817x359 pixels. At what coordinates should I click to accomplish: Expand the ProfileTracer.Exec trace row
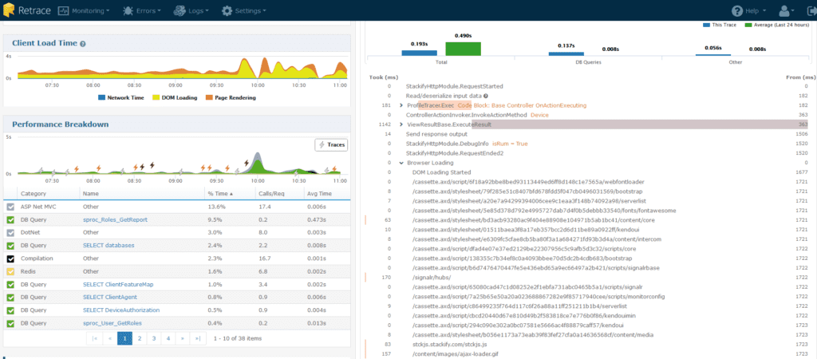pyautogui.click(x=401, y=105)
